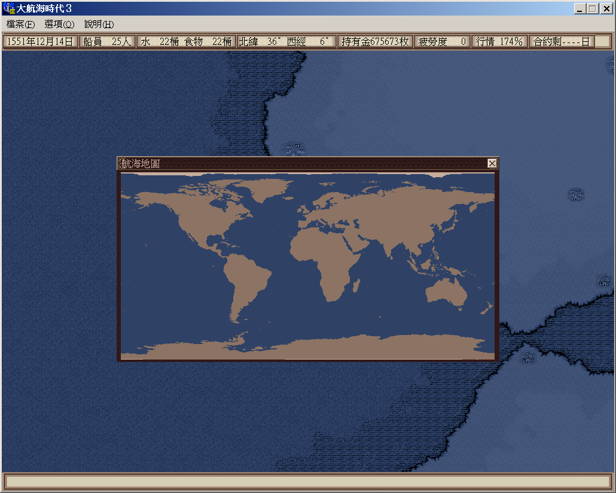Image resolution: width=616 pixels, height=493 pixels.
Task: Click Australia on the world map
Action: (446, 293)
